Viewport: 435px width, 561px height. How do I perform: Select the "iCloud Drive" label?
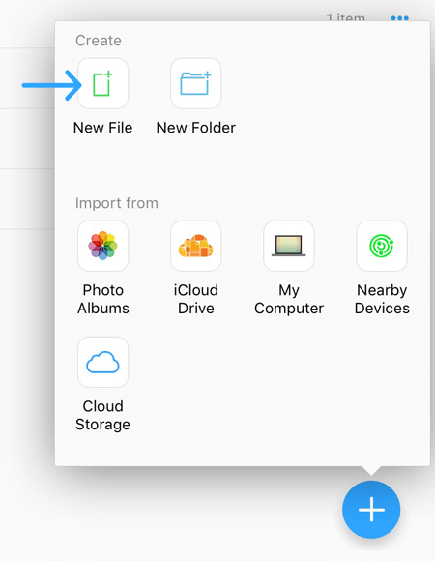point(196,299)
